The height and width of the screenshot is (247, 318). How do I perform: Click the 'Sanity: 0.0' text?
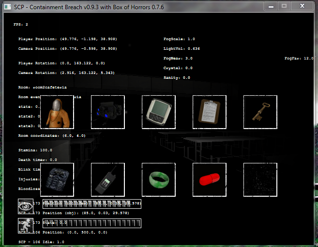[177, 78]
